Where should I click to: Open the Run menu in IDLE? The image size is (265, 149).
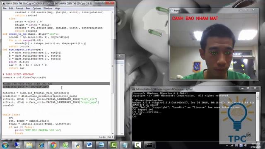pos(28,8)
